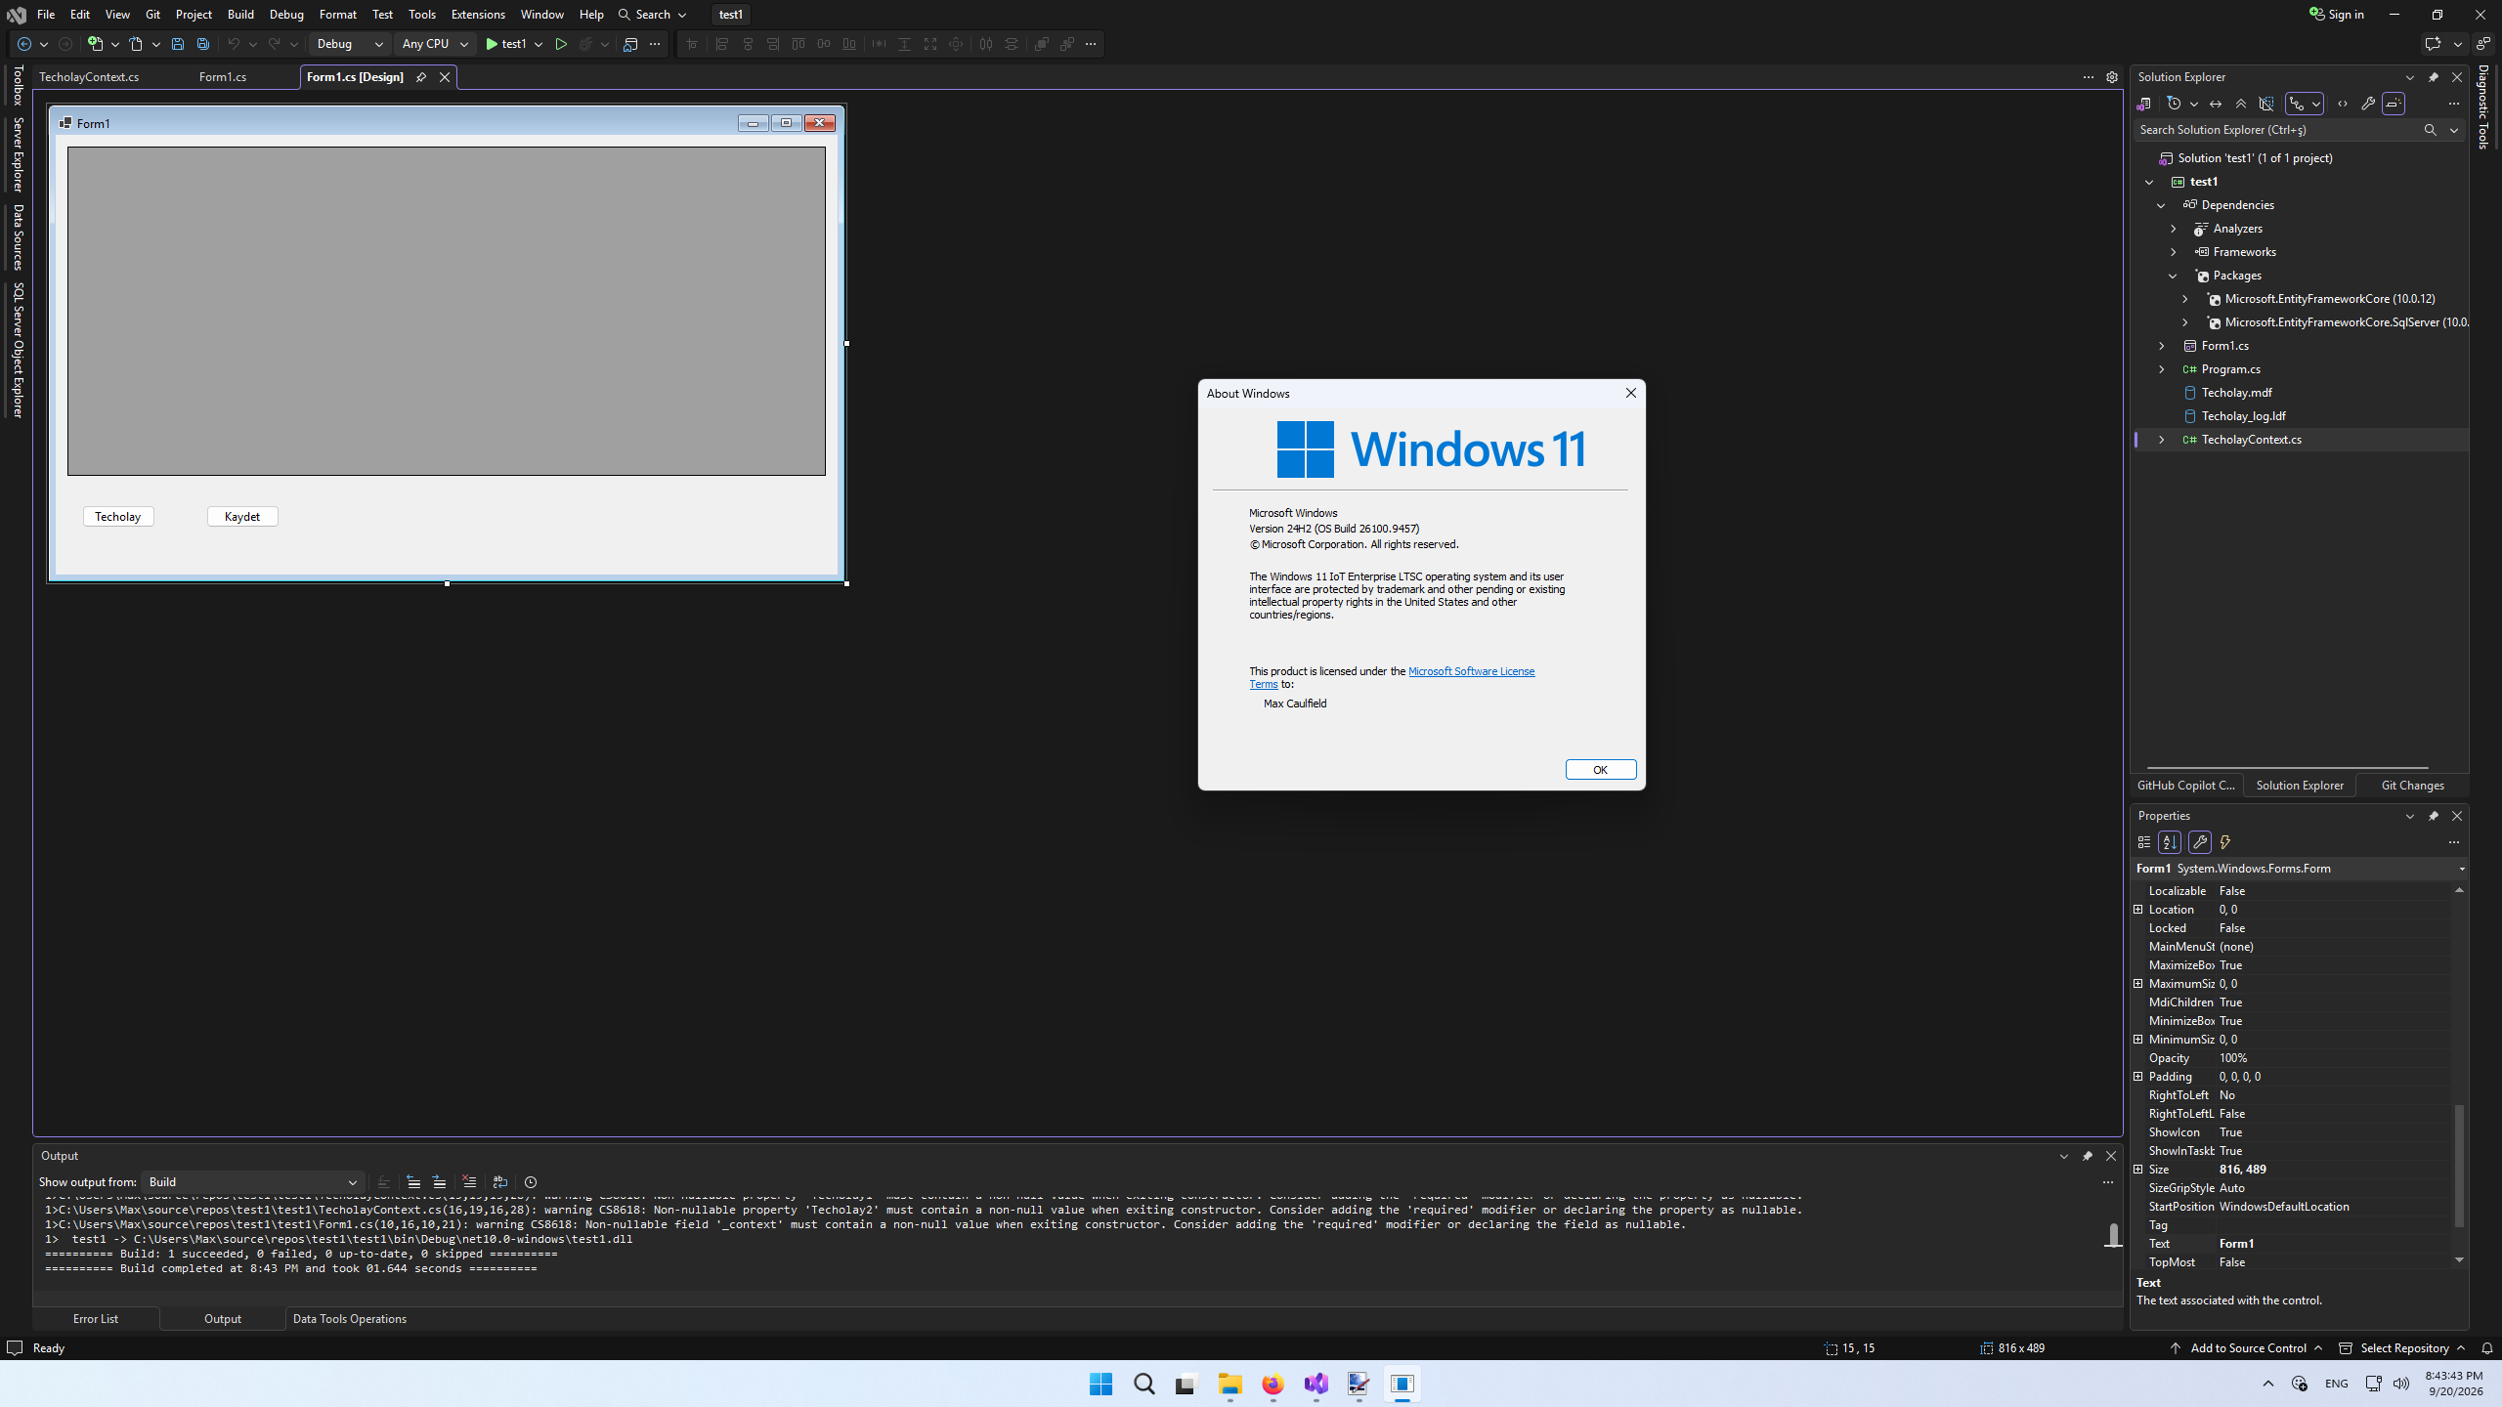Open Server Explorer side tab
Image resolution: width=2502 pixels, height=1407 pixels.
18,154
